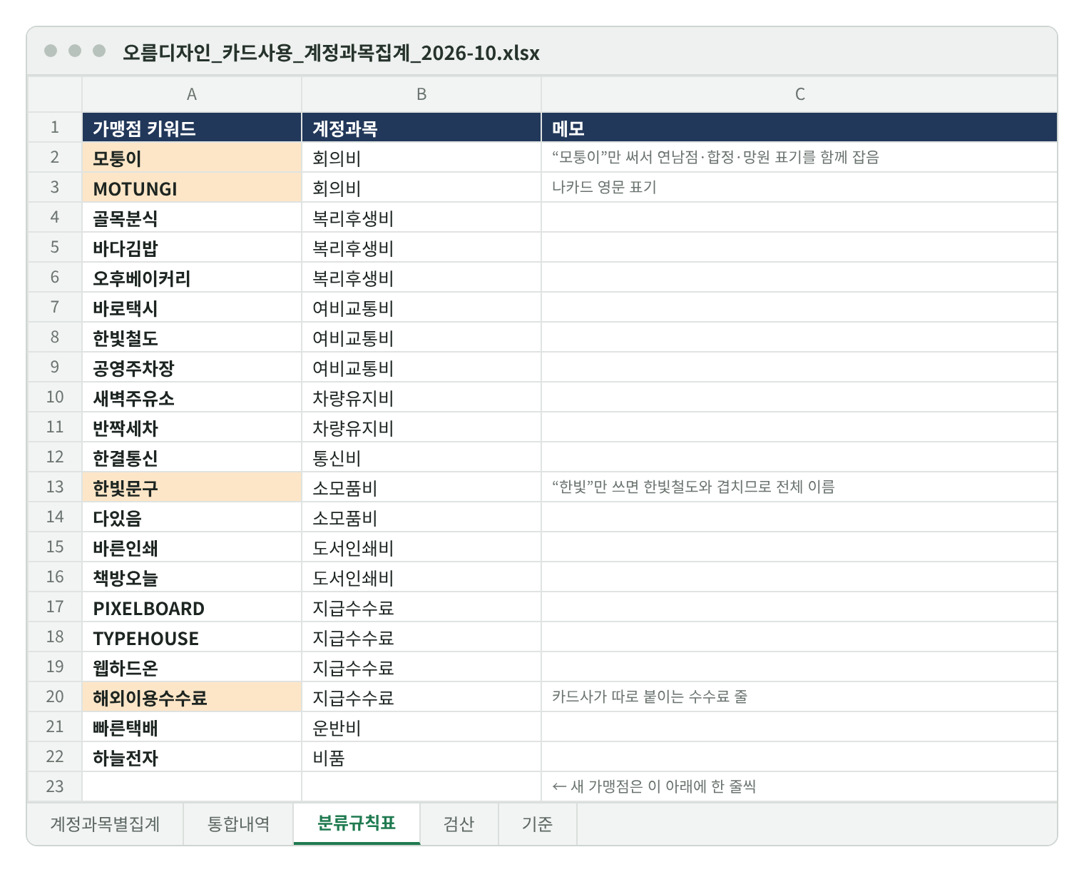Click the memo about 카드사 수수료 줄
Screen dimensions: 1084x872
[799, 697]
